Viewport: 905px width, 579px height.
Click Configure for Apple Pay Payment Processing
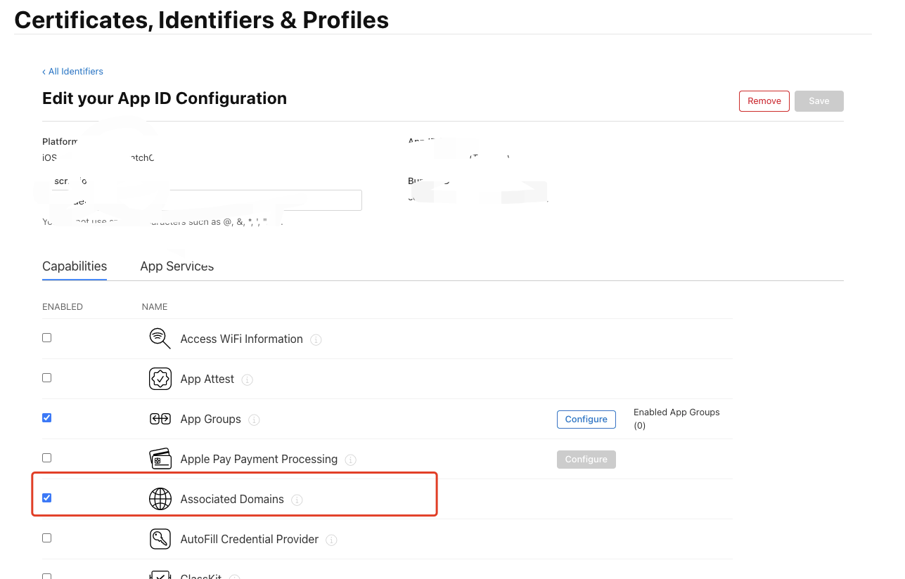coord(586,460)
